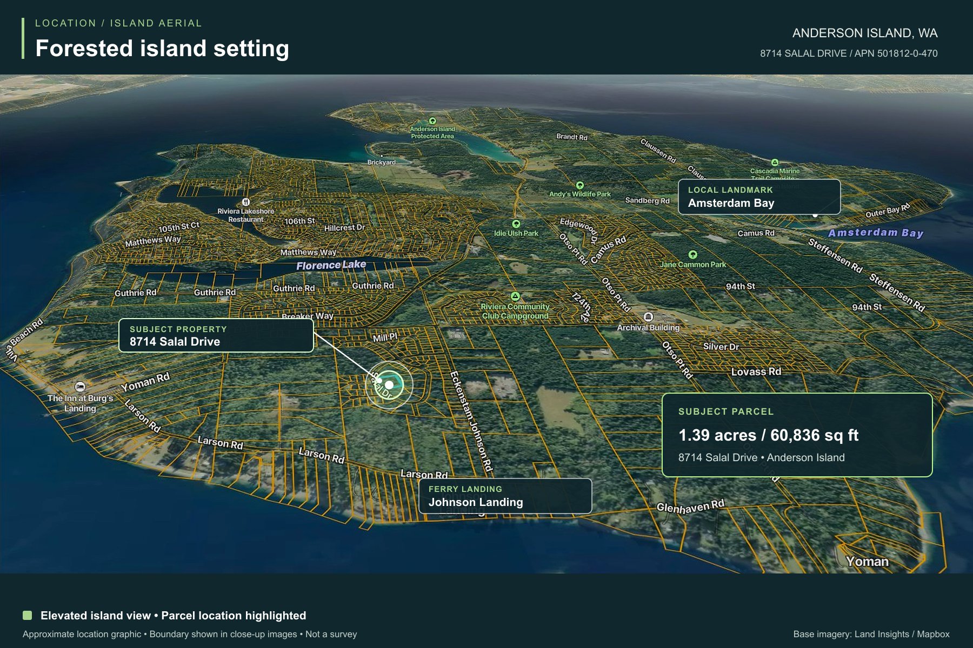Click the green legend square swatch
The image size is (973, 648).
click(28, 615)
